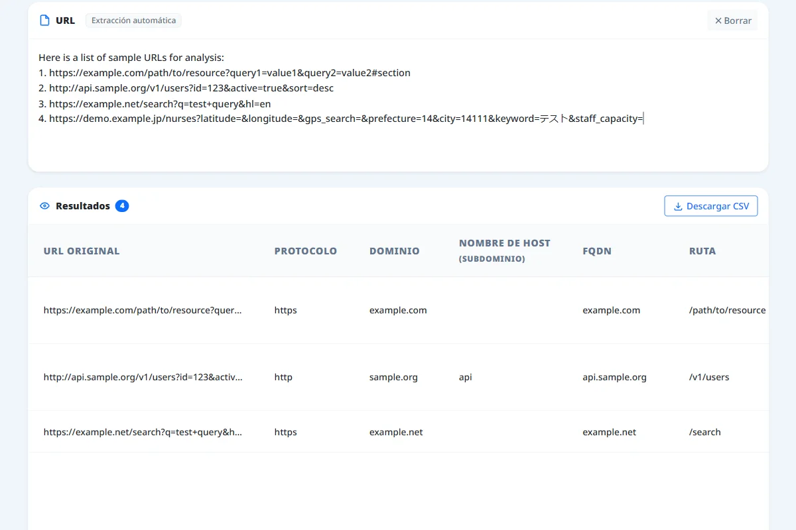Click the NOMBRE DE HOST column header
The height and width of the screenshot is (530, 796).
(x=505, y=250)
